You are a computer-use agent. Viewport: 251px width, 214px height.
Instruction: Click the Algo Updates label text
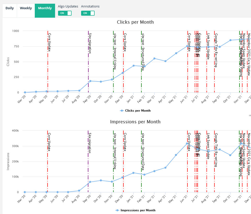(68, 6)
